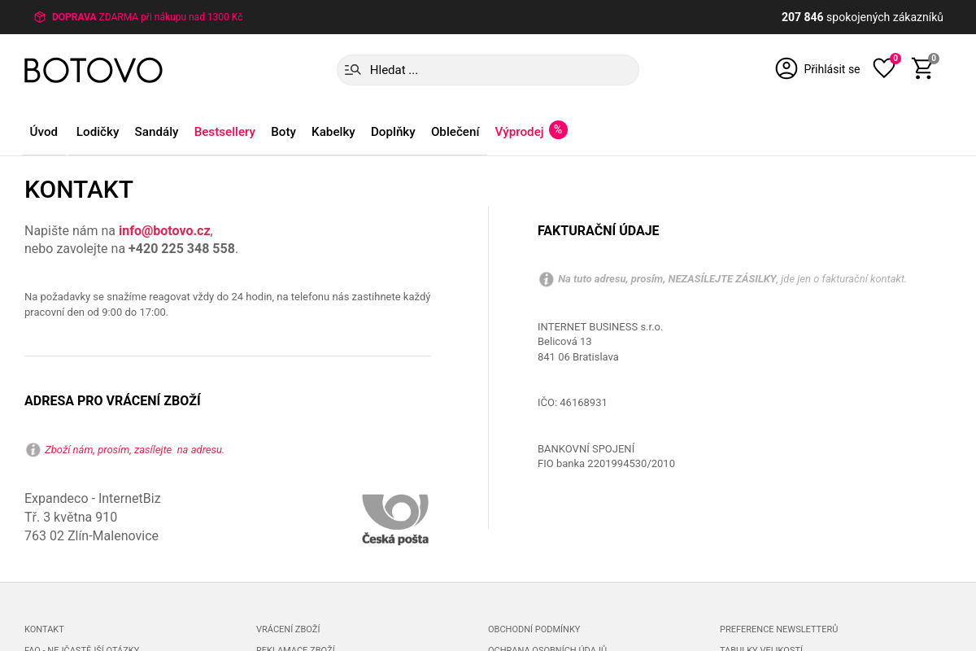This screenshot has height=651, width=976.
Task: Go to Výprodej sale section
Action: (519, 132)
